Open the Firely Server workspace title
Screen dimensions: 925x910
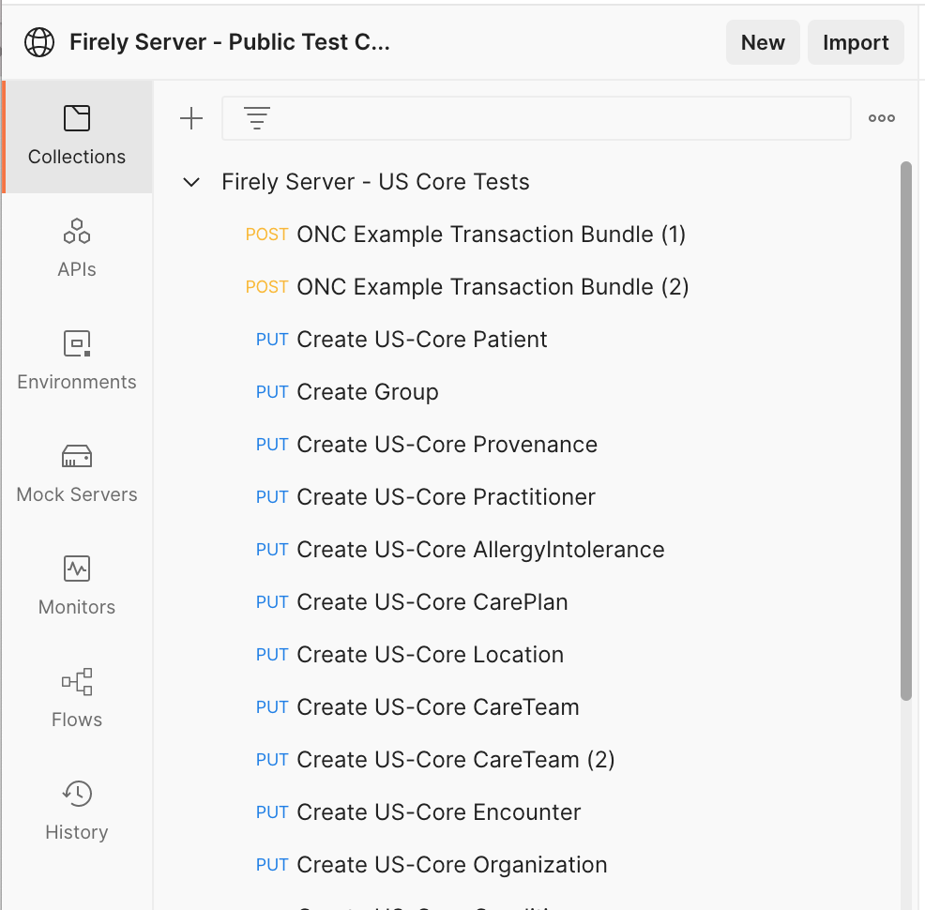point(230,42)
